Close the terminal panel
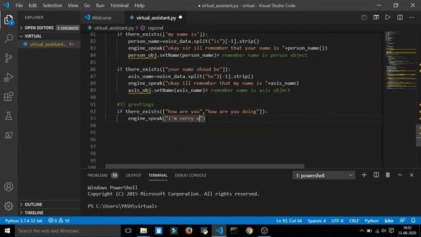421x237 pixels. (x=412, y=175)
